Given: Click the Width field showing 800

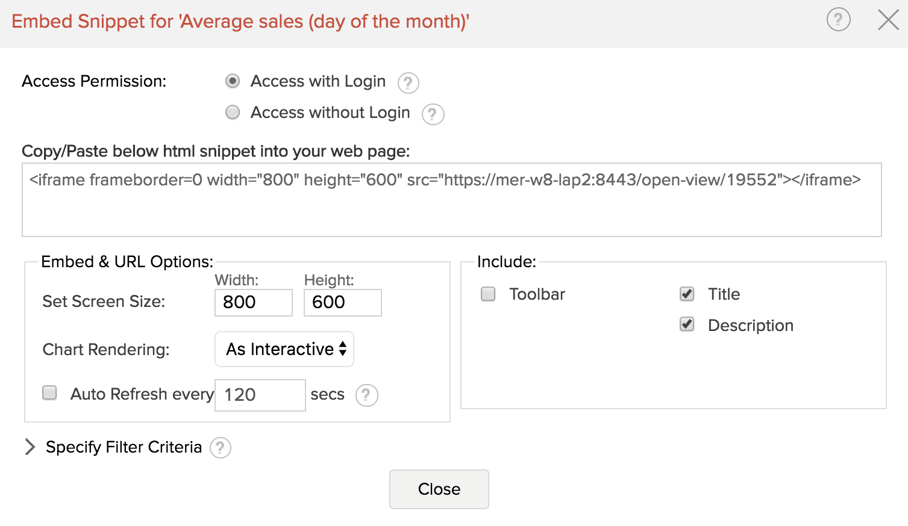Looking at the screenshot, I should tap(254, 302).
